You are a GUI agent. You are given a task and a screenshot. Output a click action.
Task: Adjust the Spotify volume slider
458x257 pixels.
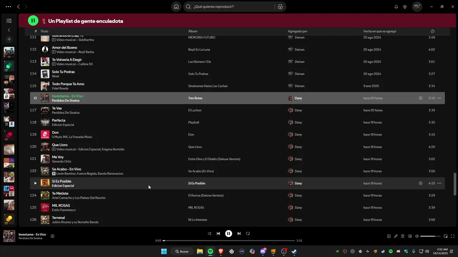click(x=430, y=236)
